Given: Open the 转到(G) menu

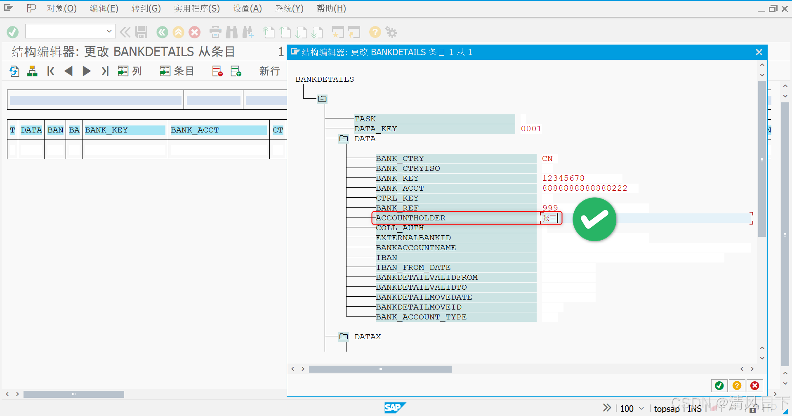Looking at the screenshot, I should pyautogui.click(x=146, y=9).
